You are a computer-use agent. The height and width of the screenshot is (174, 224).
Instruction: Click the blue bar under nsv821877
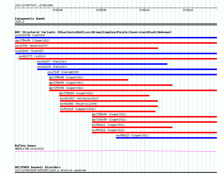102,64
